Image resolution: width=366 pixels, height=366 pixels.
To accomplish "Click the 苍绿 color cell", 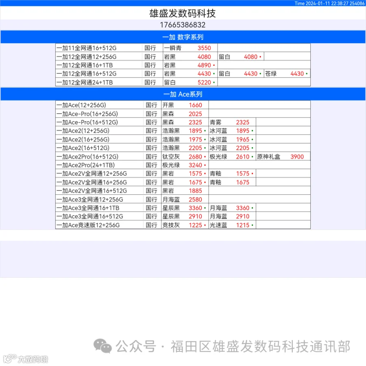I will point(271,74).
